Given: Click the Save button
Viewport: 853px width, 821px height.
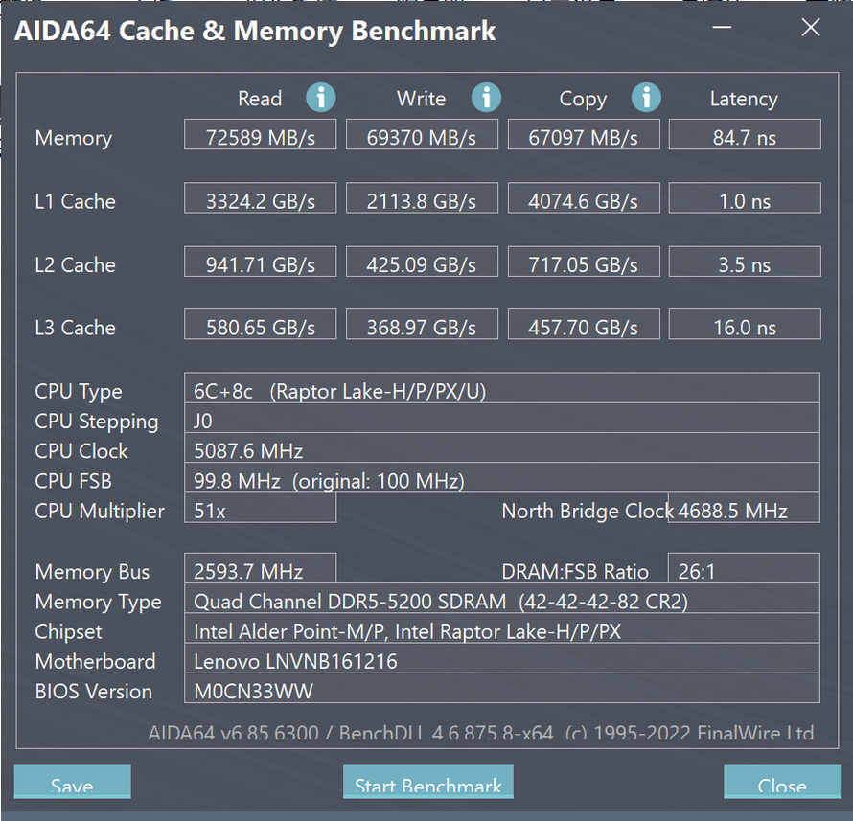Looking at the screenshot, I should [72, 782].
